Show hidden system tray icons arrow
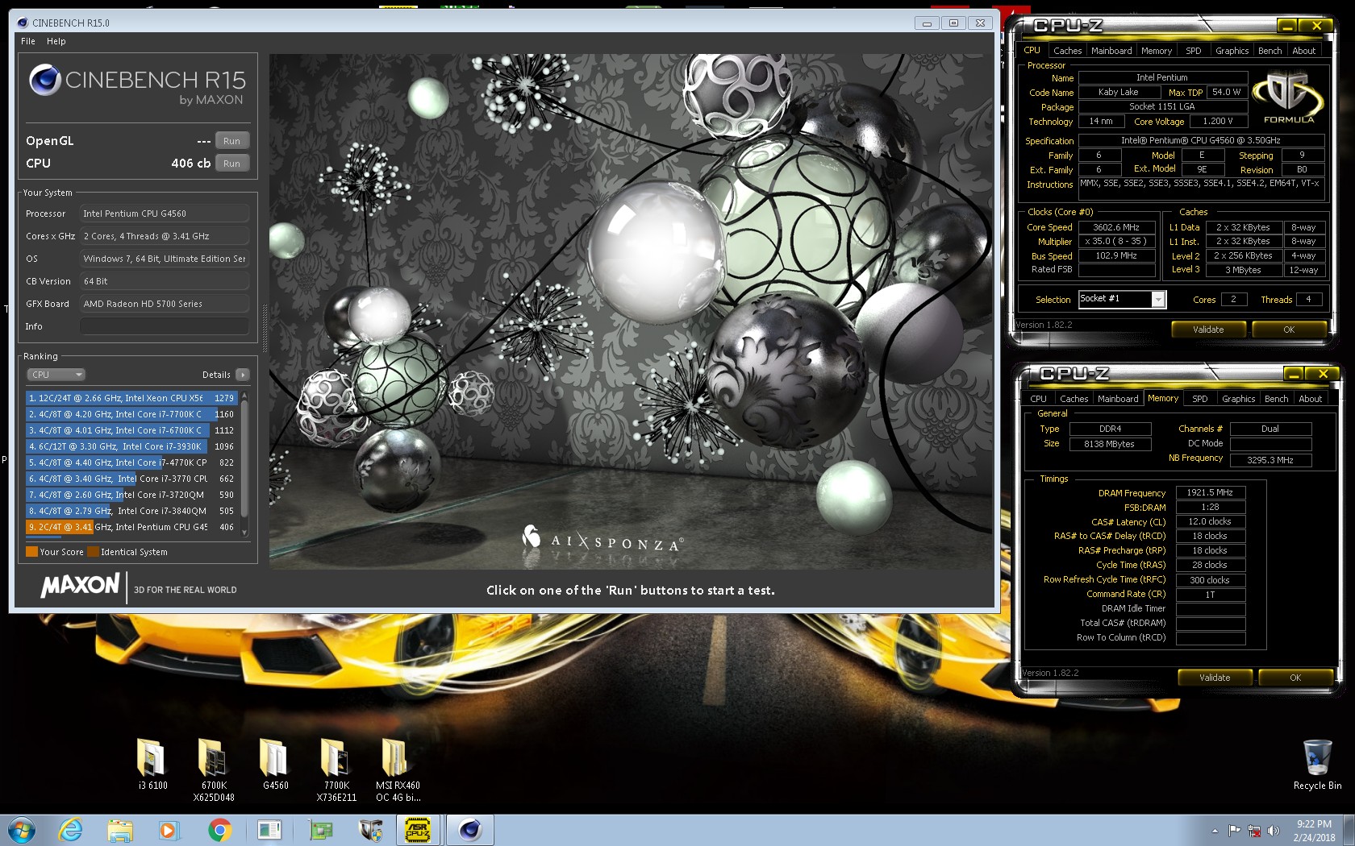Screen dimensions: 1355x846 point(1215,831)
